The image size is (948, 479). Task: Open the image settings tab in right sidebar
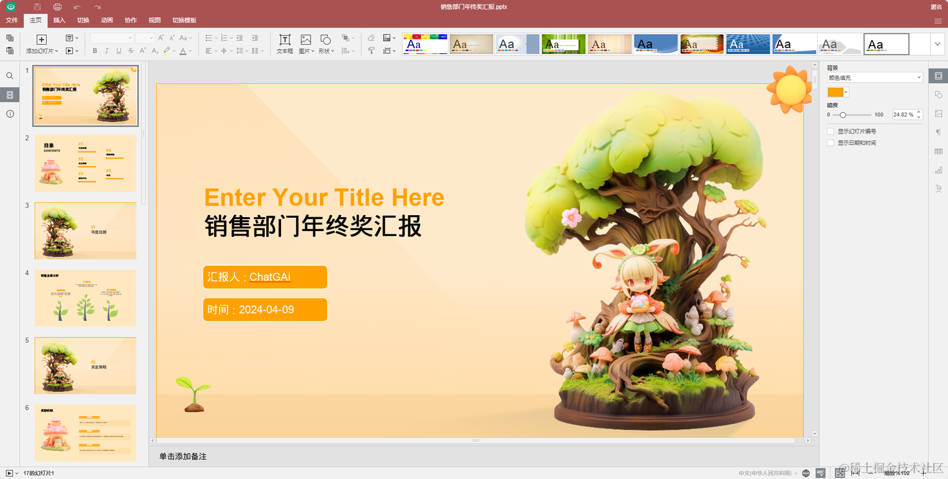click(939, 114)
